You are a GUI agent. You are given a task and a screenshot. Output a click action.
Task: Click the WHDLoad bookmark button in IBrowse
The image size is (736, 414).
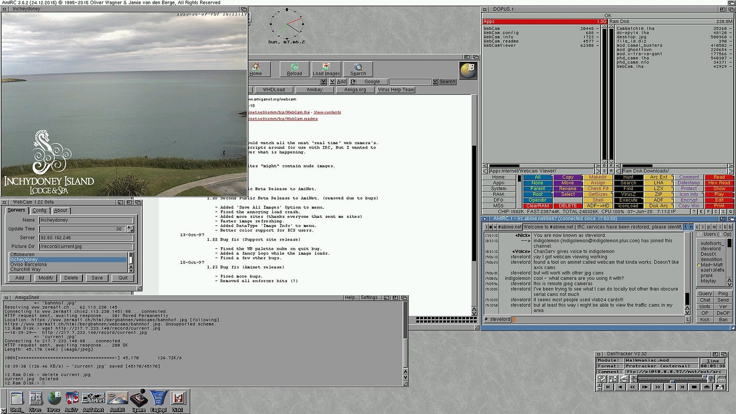pos(274,89)
